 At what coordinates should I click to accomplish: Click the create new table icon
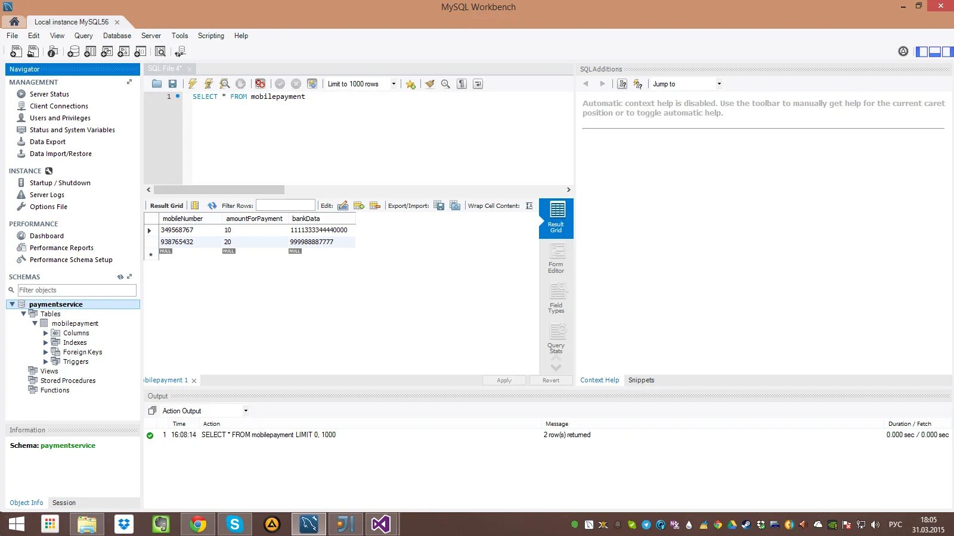pos(90,52)
